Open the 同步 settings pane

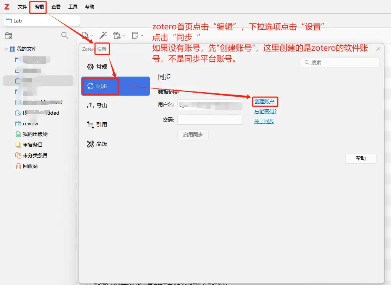click(x=116, y=86)
